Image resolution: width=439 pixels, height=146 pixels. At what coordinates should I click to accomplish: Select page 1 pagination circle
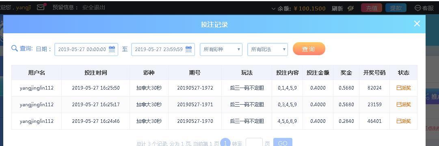click(225, 142)
